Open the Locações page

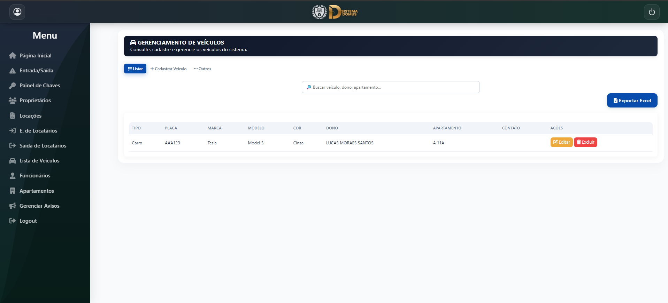[x=31, y=116]
